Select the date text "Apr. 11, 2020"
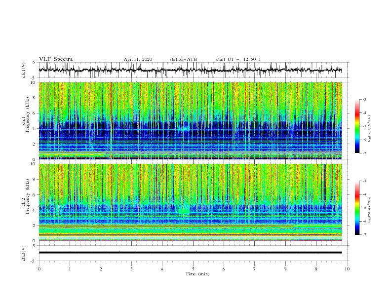The image size is (391, 302). pos(138,59)
